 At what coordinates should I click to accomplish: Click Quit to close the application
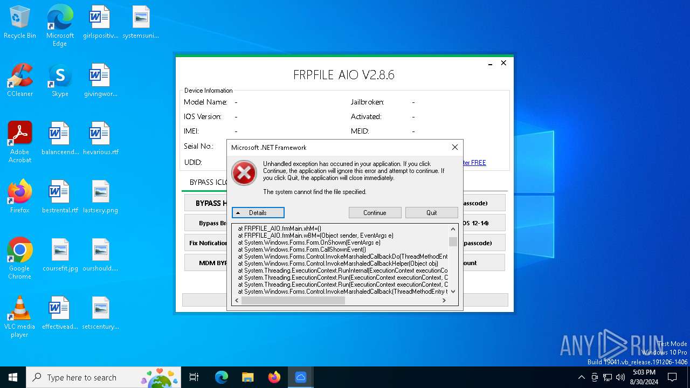(431, 213)
